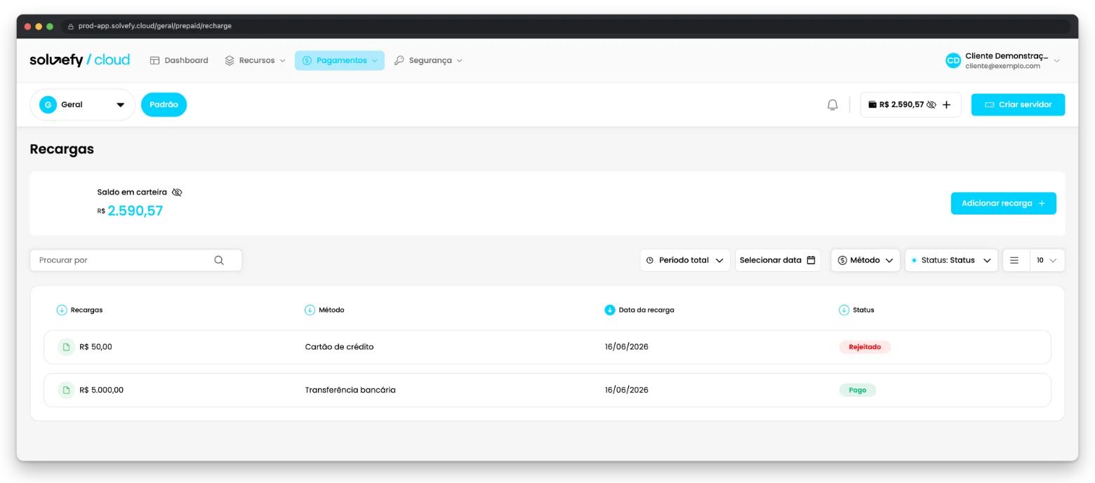
Task: Click the list view icon
Action: (1014, 260)
